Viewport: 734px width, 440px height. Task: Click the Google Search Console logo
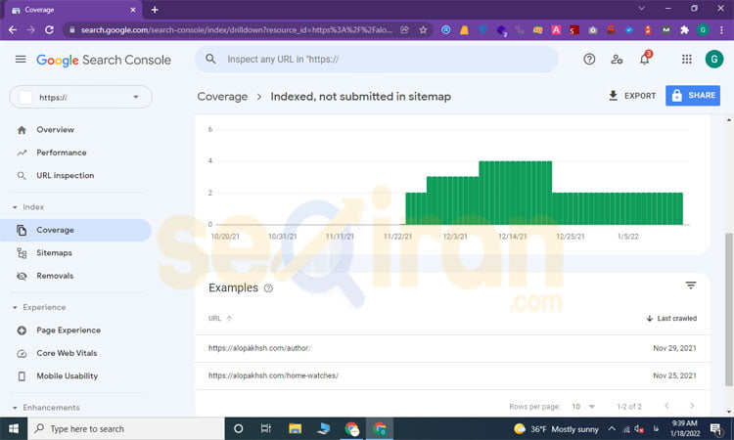pyautogui.click(x=104, y=60)
